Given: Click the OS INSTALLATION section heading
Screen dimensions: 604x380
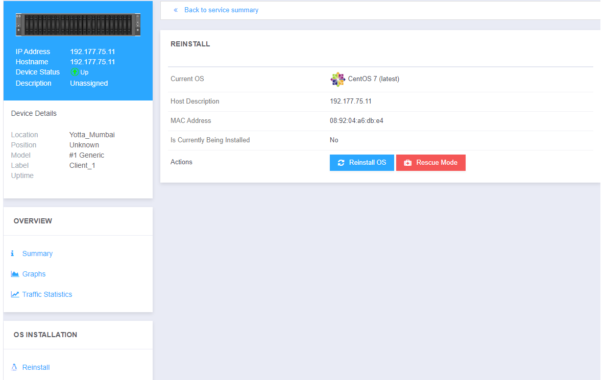Looking at the screenshot, I should click(x=45, y=335).
